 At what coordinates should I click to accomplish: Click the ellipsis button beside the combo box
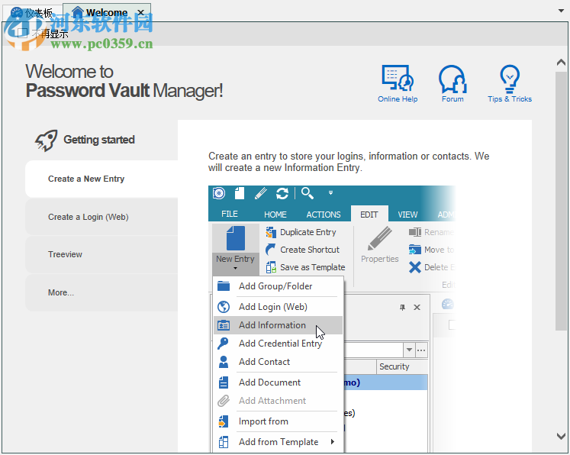coord(421,350)
